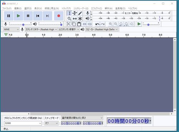Select the Envelope tool
The width and height of the screenshot is (179, 132).
pyautogui.click(x=75, y=13)
